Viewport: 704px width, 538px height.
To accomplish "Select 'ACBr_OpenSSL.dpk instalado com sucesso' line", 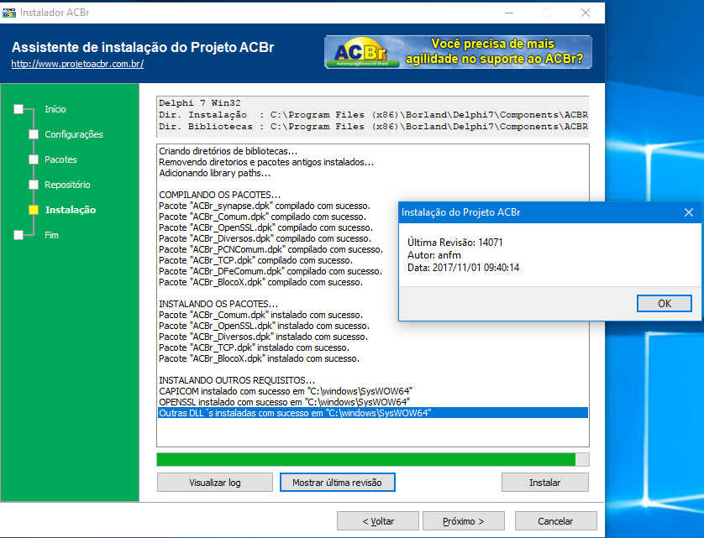I will (264, 326).
